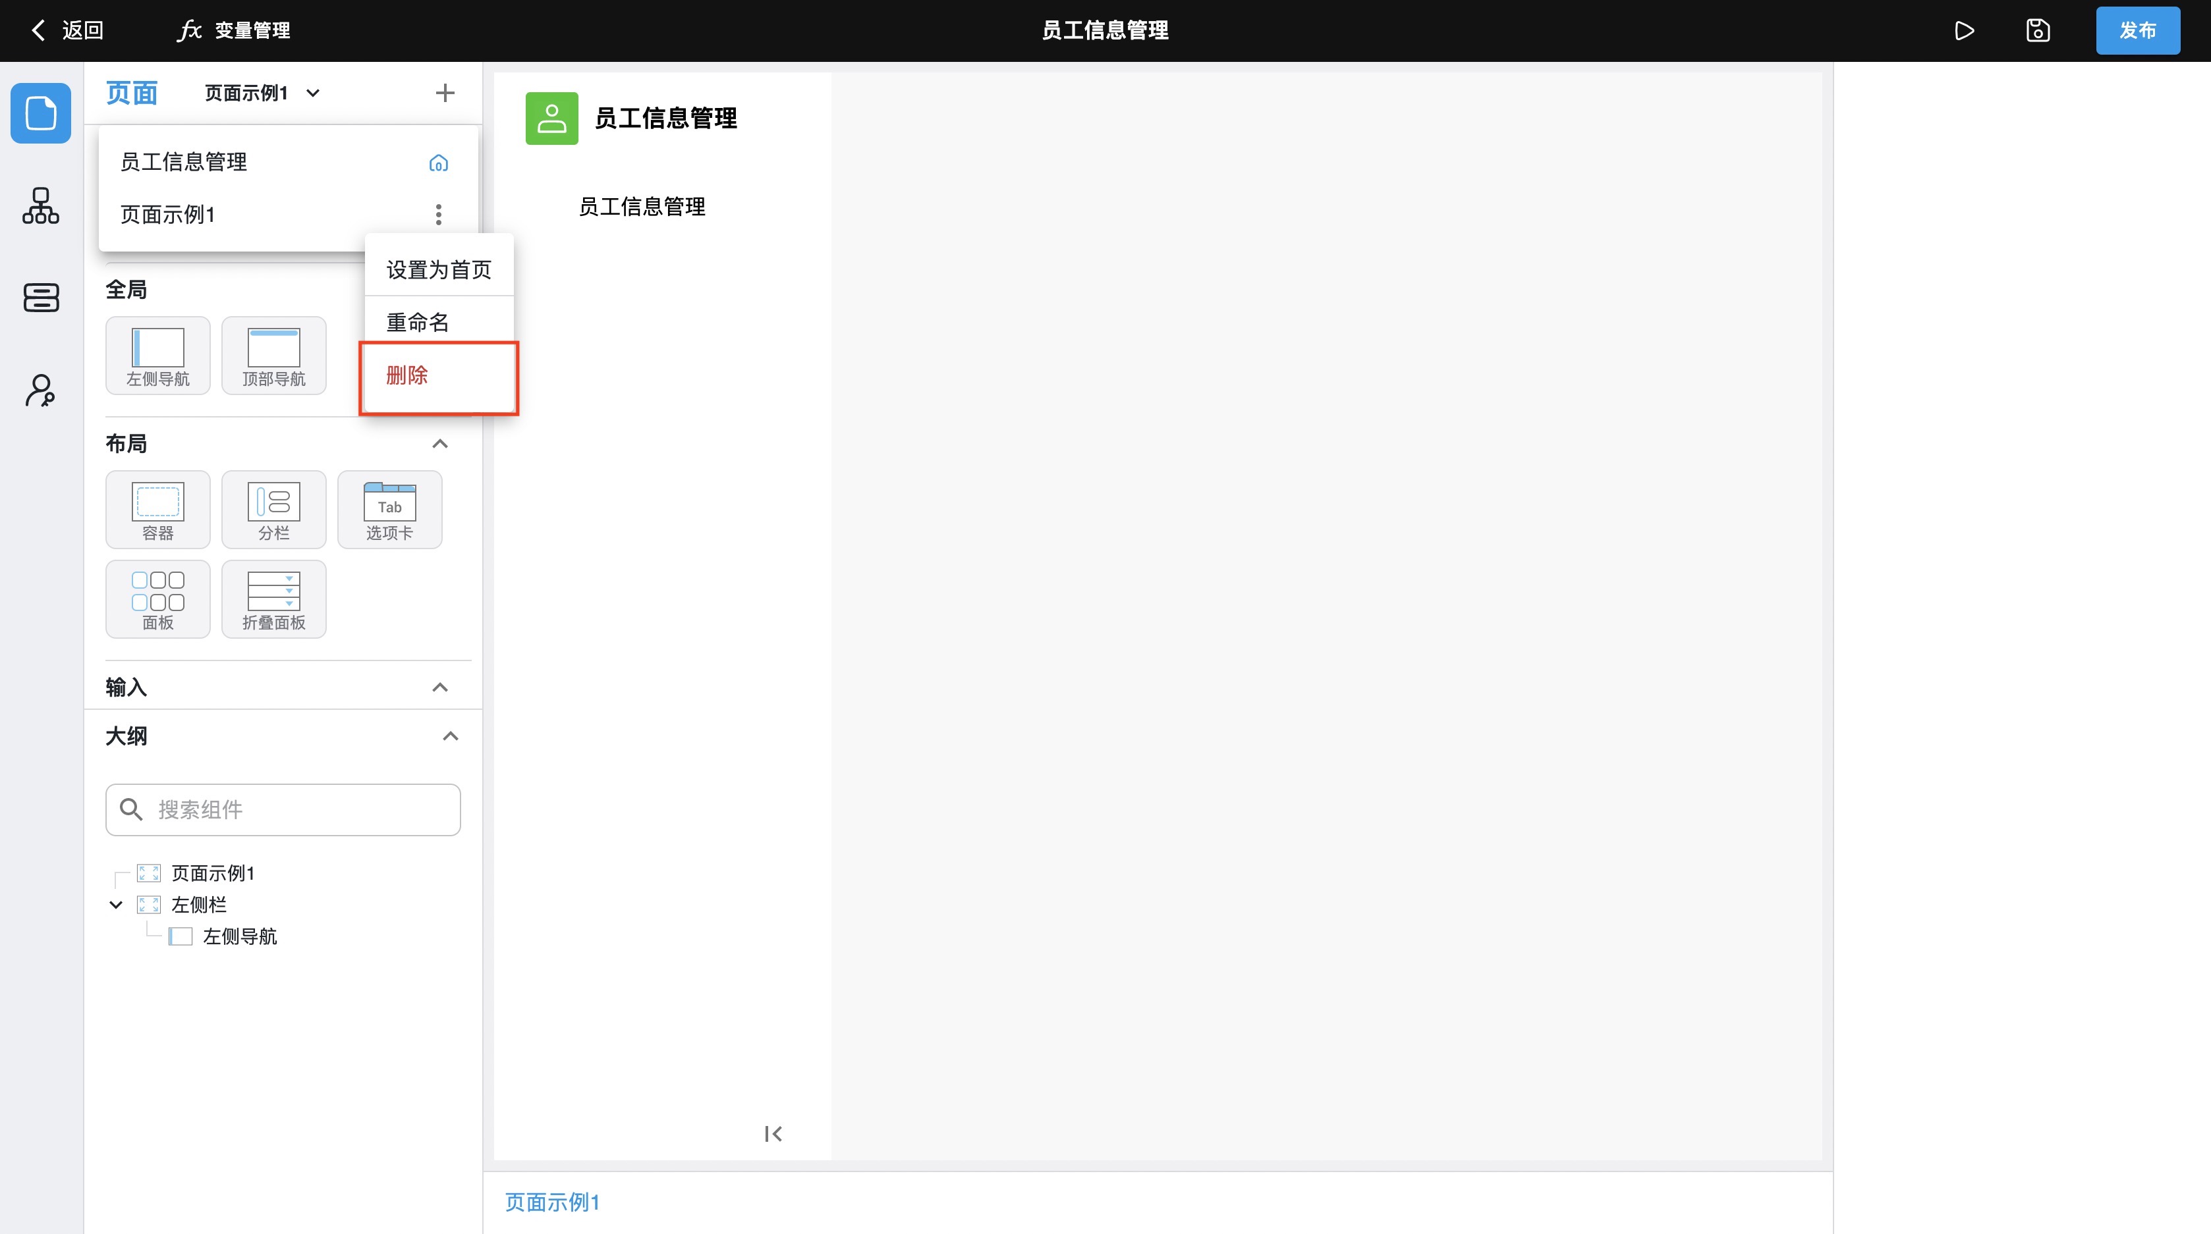Collapse the 大纲 outline section

(451, 736)
